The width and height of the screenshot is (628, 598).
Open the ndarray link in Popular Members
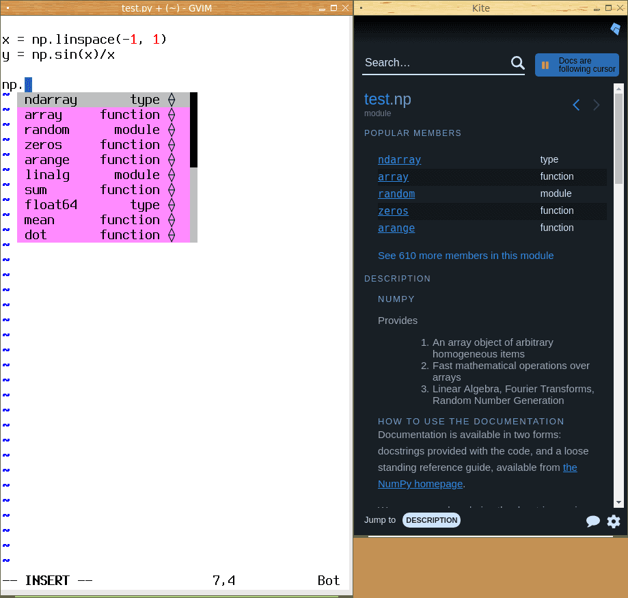[399, 160]
